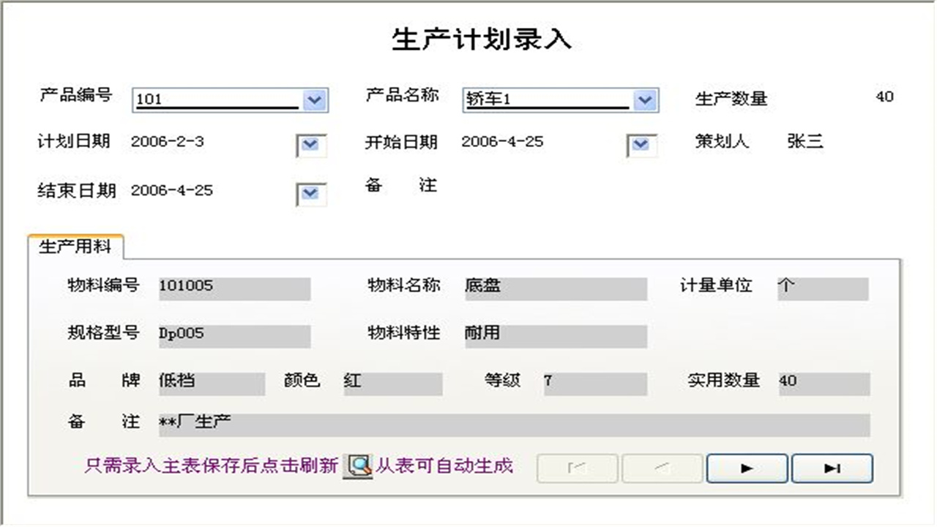The width and height of the screenshot is (937, 527).
Task: Select the 实用数量 field showing 40
Action: point(823,383)
